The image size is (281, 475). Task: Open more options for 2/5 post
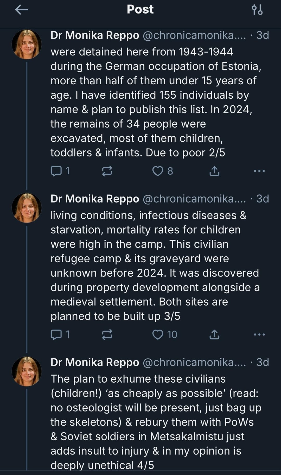tap(259, 171)
